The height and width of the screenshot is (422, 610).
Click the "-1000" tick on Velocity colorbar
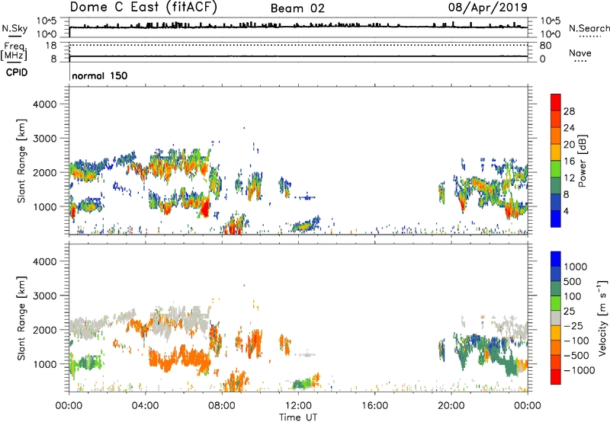(x=579, y=370)
